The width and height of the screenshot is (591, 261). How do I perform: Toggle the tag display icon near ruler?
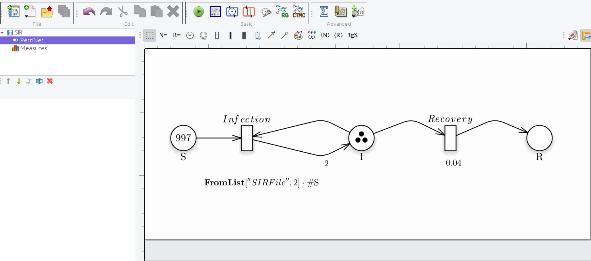[x=572, y=35]
